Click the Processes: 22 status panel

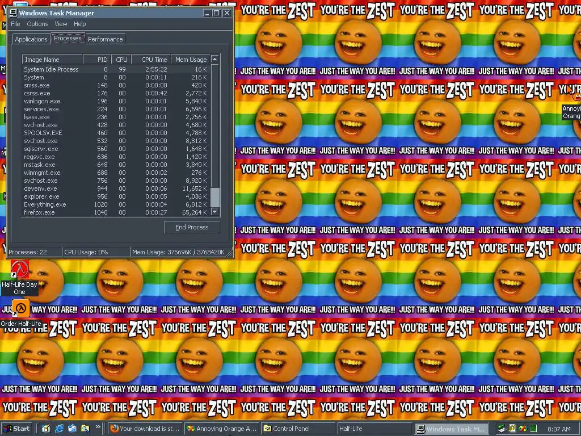[35, 252]
